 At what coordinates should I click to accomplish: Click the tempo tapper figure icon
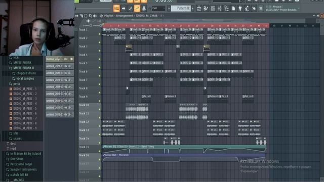(x=247, y=9)
